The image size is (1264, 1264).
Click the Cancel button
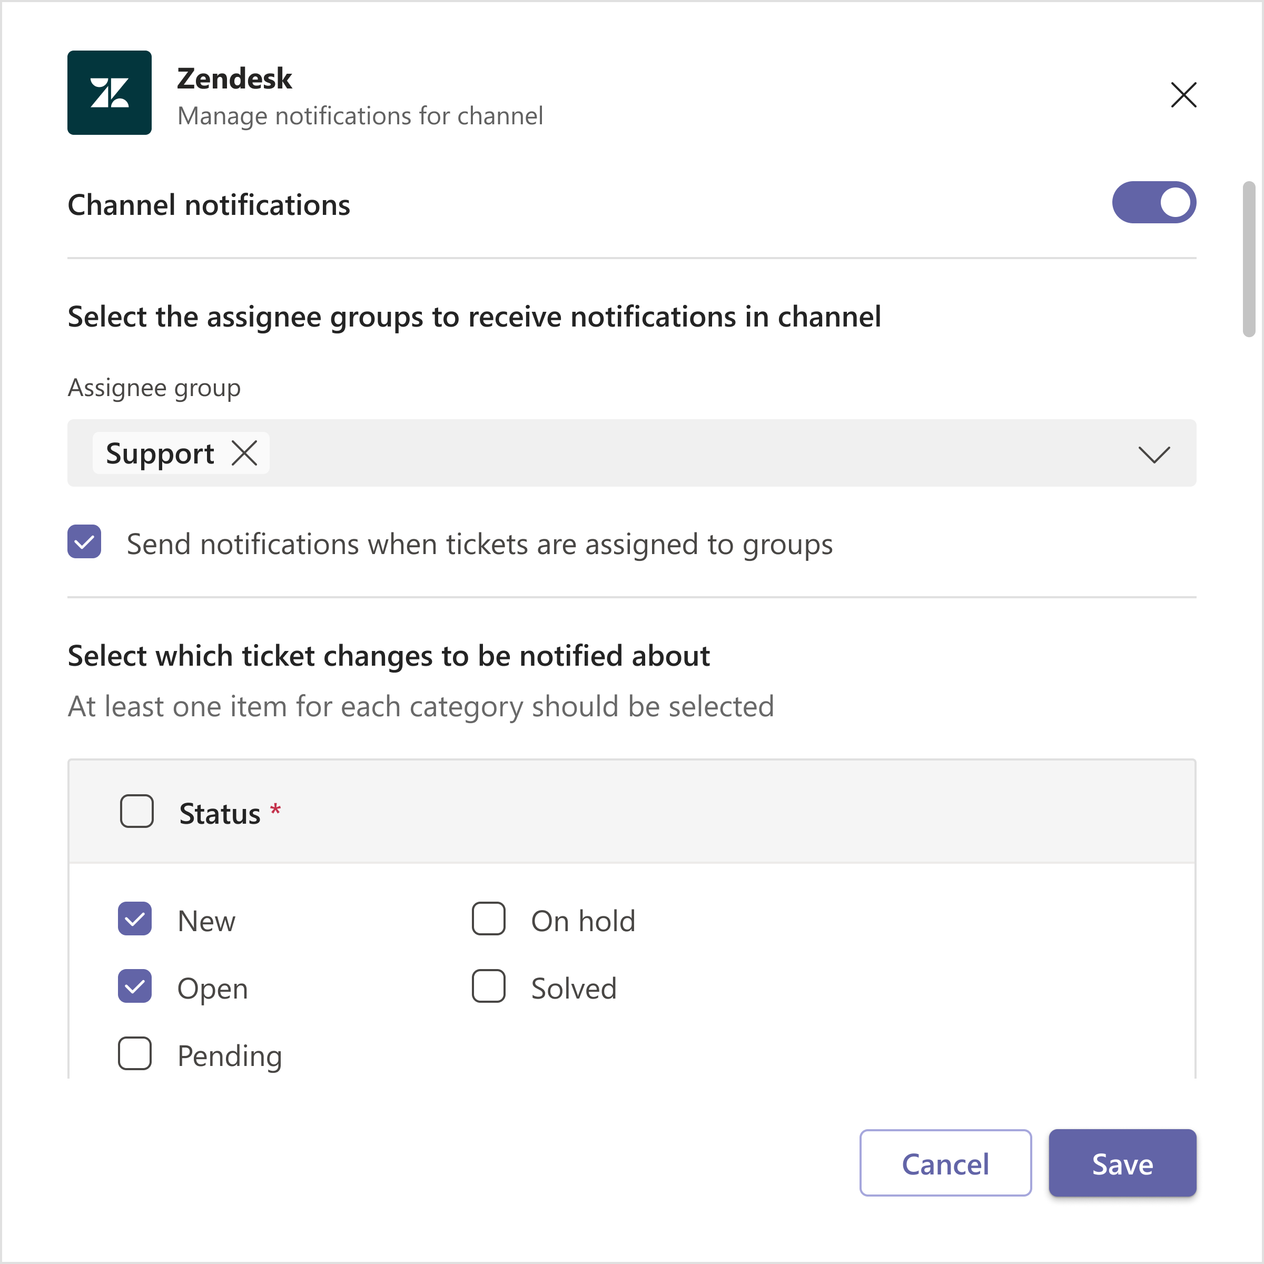[945, 1162]
